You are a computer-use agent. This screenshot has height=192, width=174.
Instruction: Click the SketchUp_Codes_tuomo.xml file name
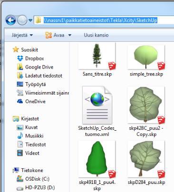point(97,131)
